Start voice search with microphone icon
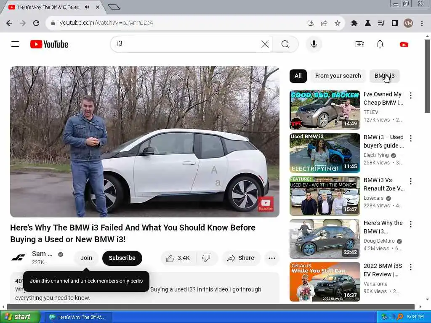The image size is (431, 323). coord(314,44)
